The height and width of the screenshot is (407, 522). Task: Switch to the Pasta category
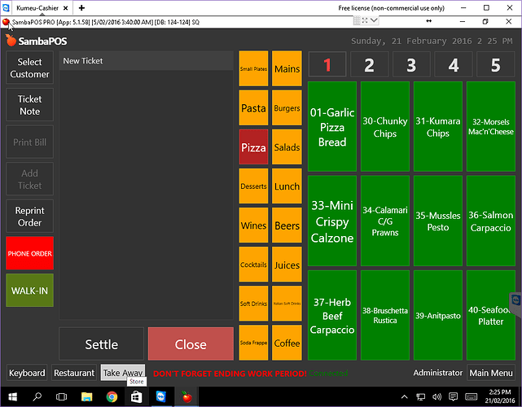(253, 108)
